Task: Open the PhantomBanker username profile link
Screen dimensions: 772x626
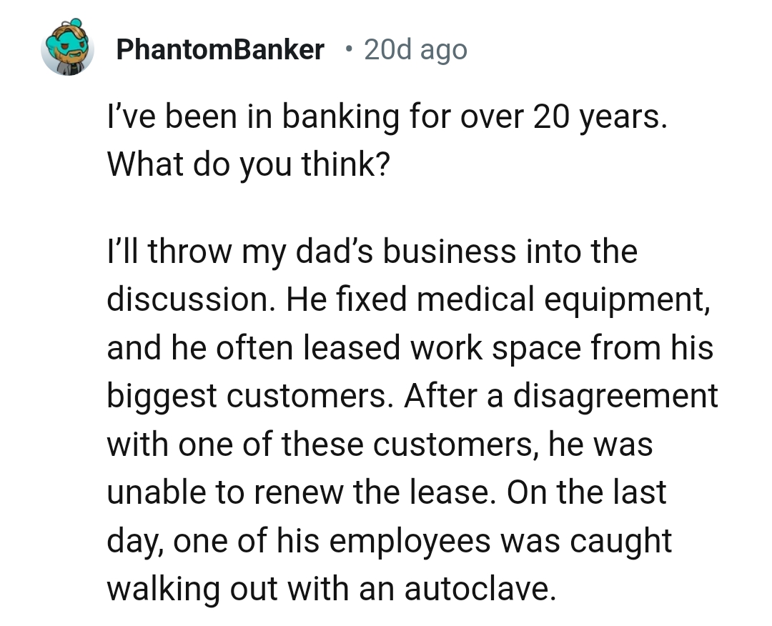Action: (x=219, y=50)
